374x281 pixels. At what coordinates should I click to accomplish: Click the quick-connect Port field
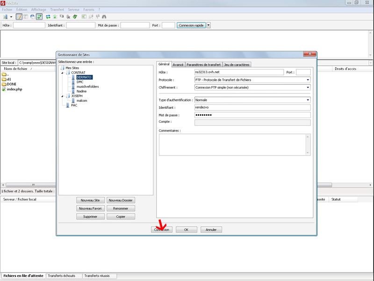(168, 25)
